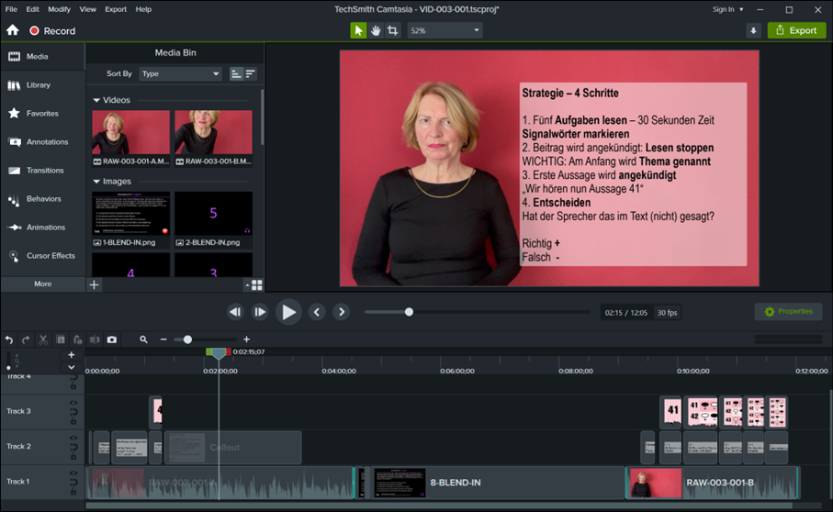Screen dimensions: 833x512
Task: Activate the Crop tool
Action: click(393, 30)
